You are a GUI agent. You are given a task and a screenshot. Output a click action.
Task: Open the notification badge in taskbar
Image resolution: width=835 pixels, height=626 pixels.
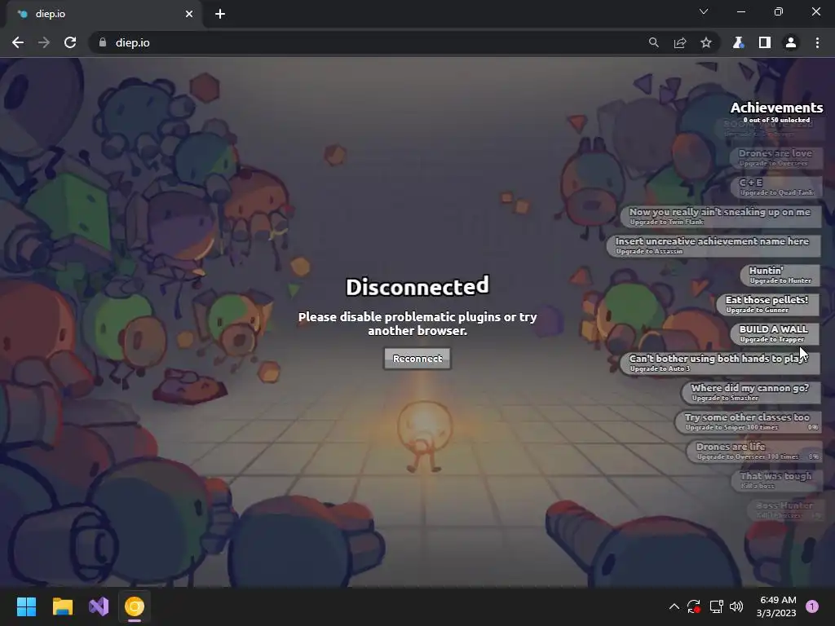tap(812, 606)
